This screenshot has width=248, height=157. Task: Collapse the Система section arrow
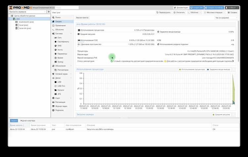(x=71, y=34)
